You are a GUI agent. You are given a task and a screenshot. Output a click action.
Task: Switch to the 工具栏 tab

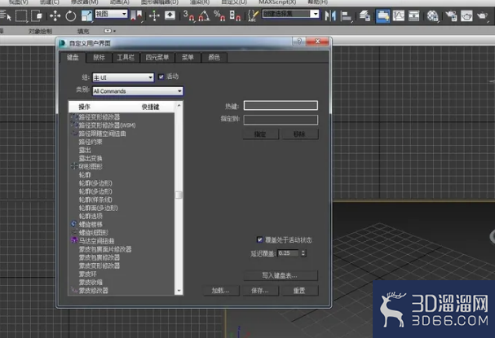pos(126,57)
